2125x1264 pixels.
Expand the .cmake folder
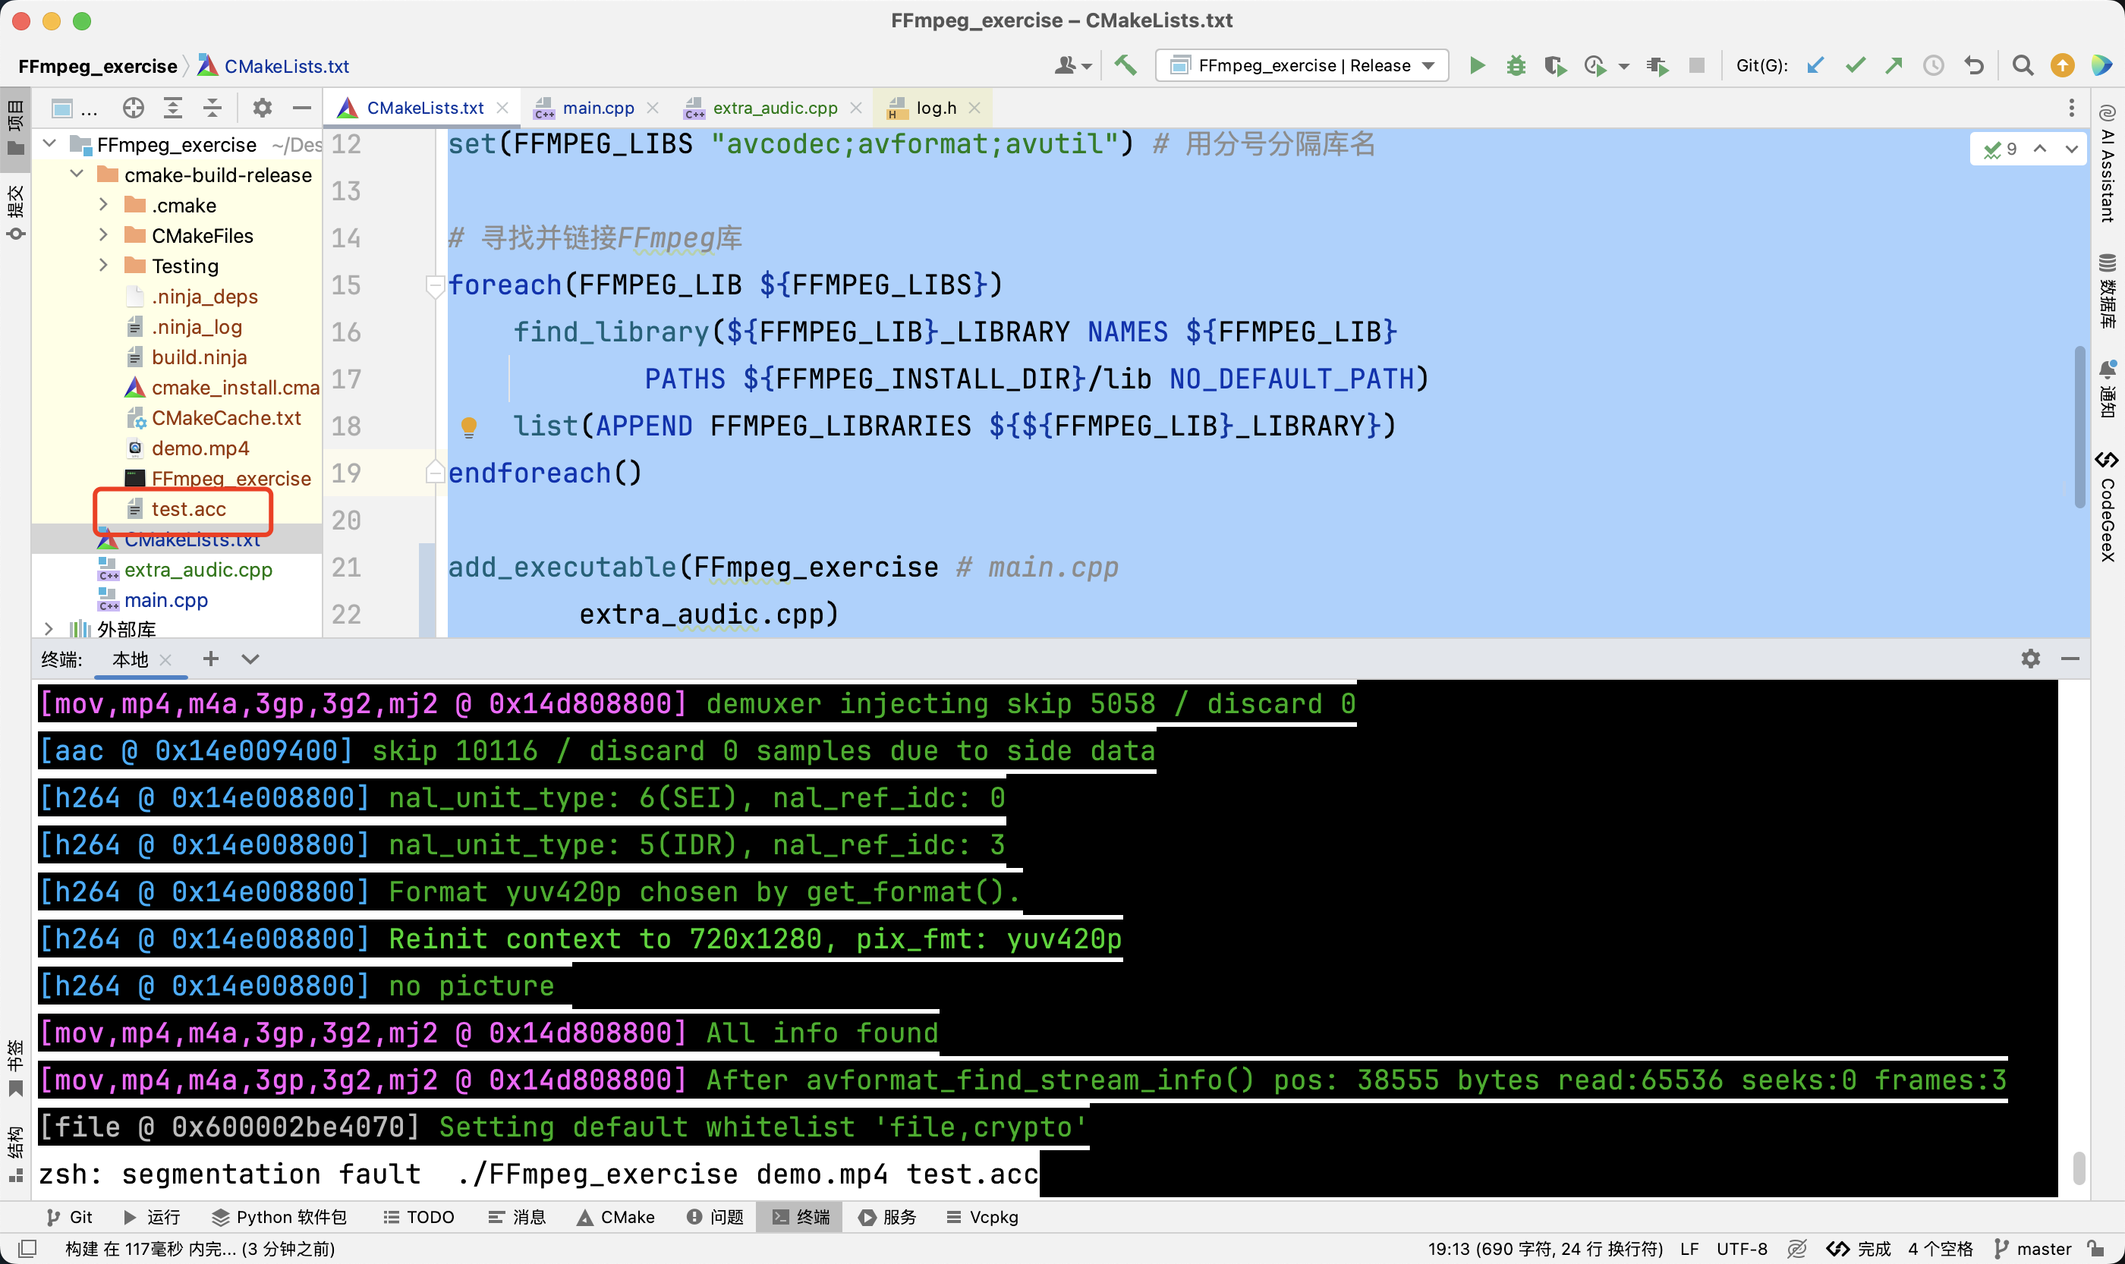click(103, 206)
